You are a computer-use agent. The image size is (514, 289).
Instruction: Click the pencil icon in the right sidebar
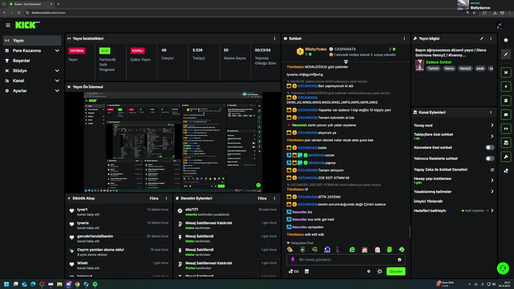click(506, 54)
